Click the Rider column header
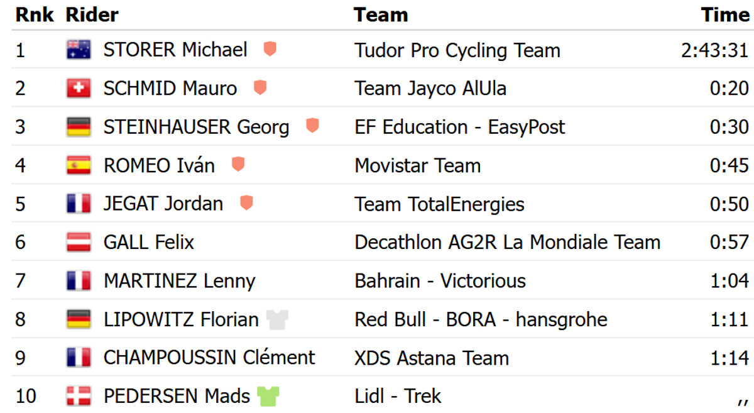The width and height of the screenshot is (754, 413). point(92,14)
